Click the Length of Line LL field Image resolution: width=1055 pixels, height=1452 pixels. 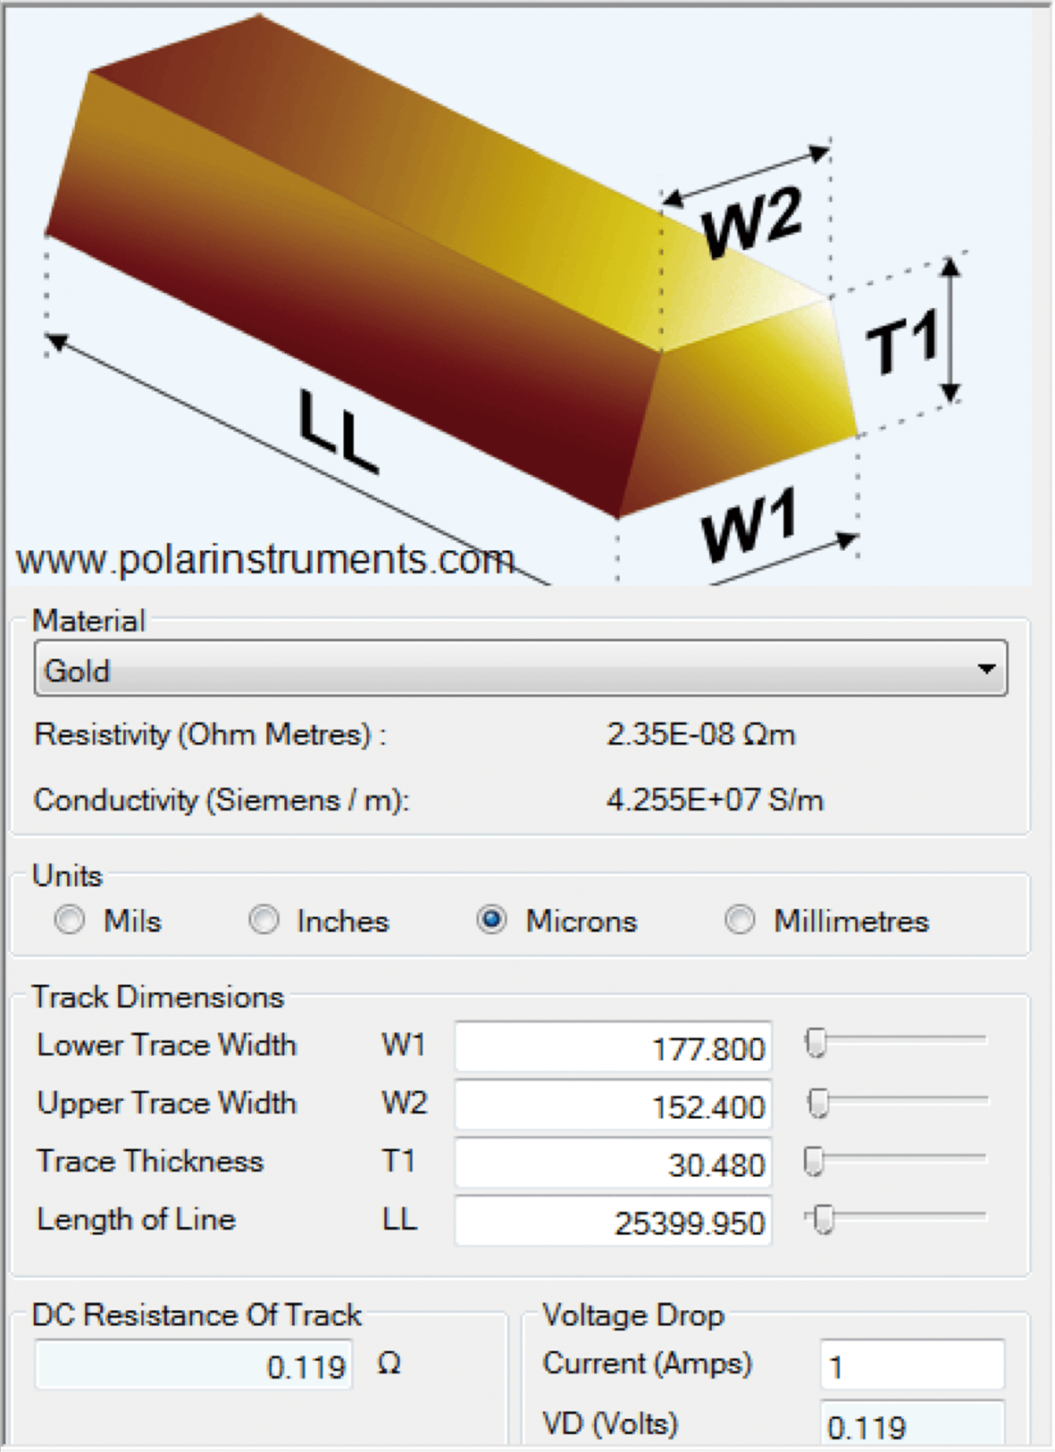pyautogui.click(x=613, y=1222)
